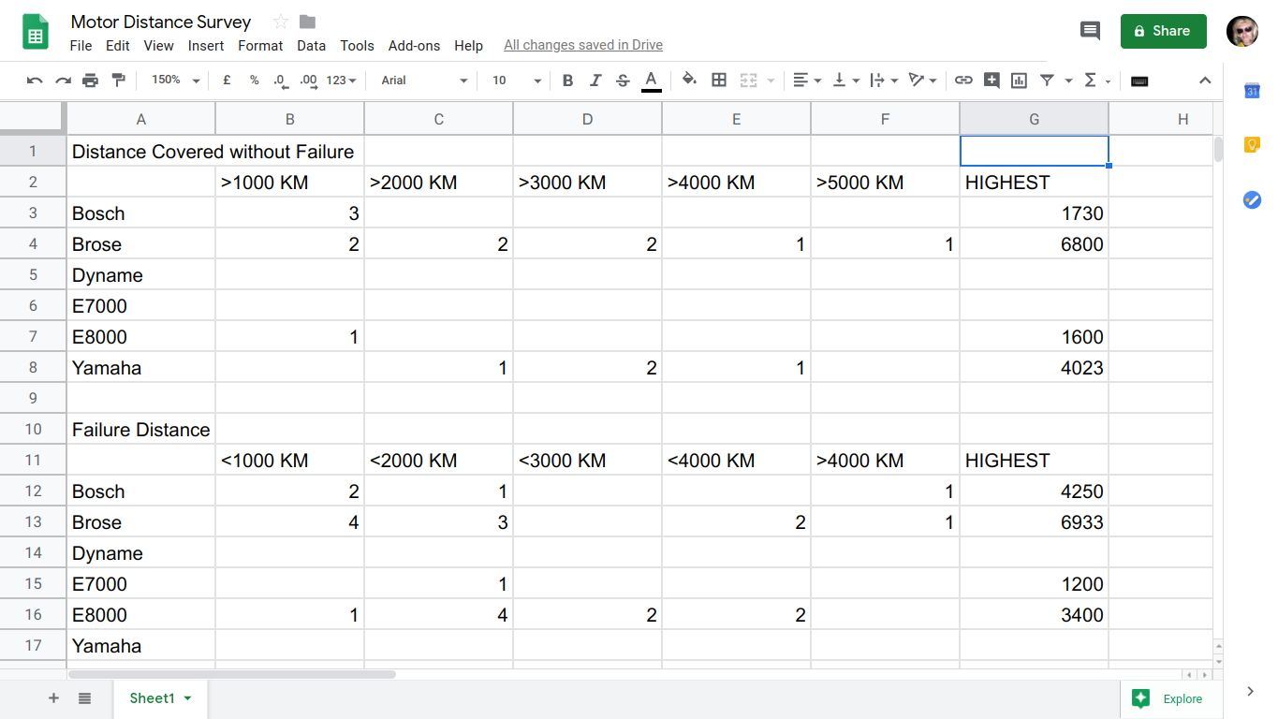Open the All Sheets list

(x=84, y=697)
